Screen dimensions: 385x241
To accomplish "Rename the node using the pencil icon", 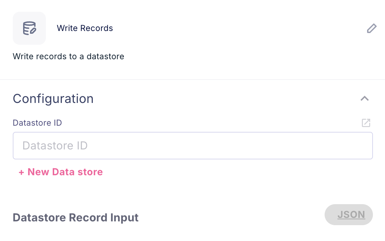I will point(372,28).
